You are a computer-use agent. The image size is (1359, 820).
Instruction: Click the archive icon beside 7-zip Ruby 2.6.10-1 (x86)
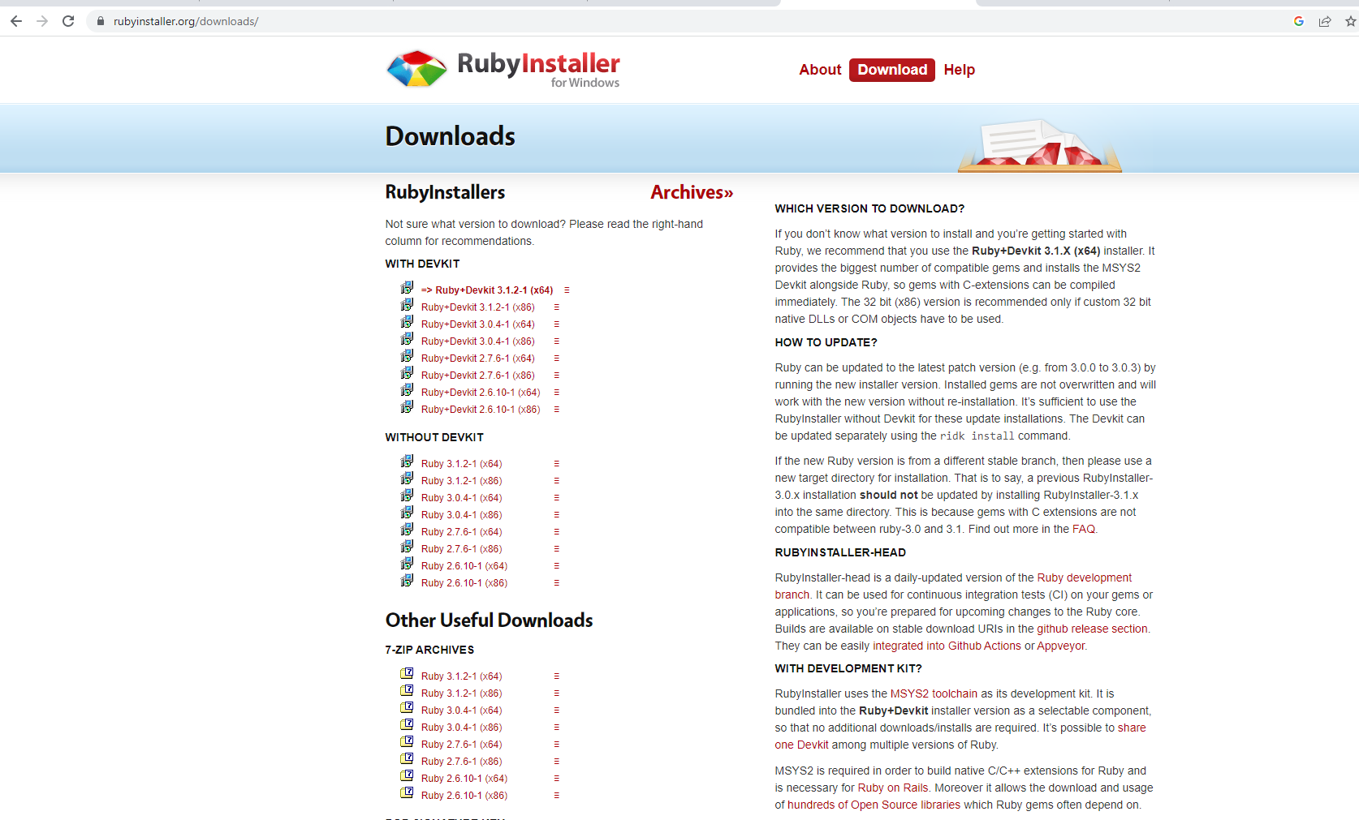pyautogui.click(x=407, y=792)
